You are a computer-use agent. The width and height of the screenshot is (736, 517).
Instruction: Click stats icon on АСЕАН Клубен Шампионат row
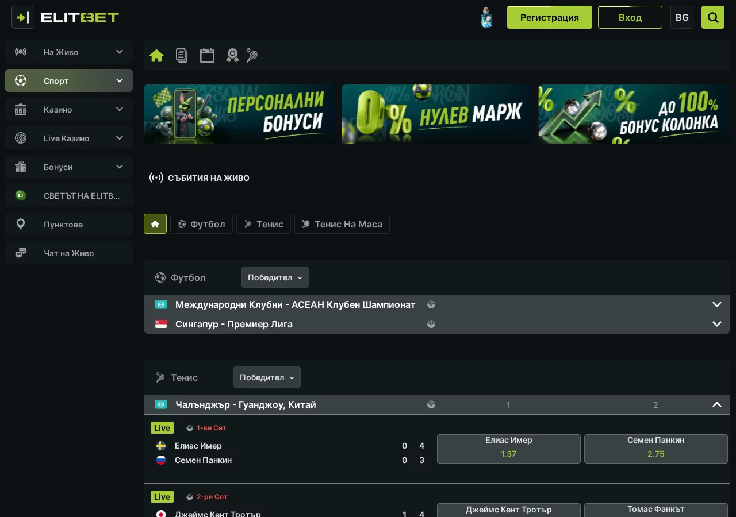click(x=431, y=304)
